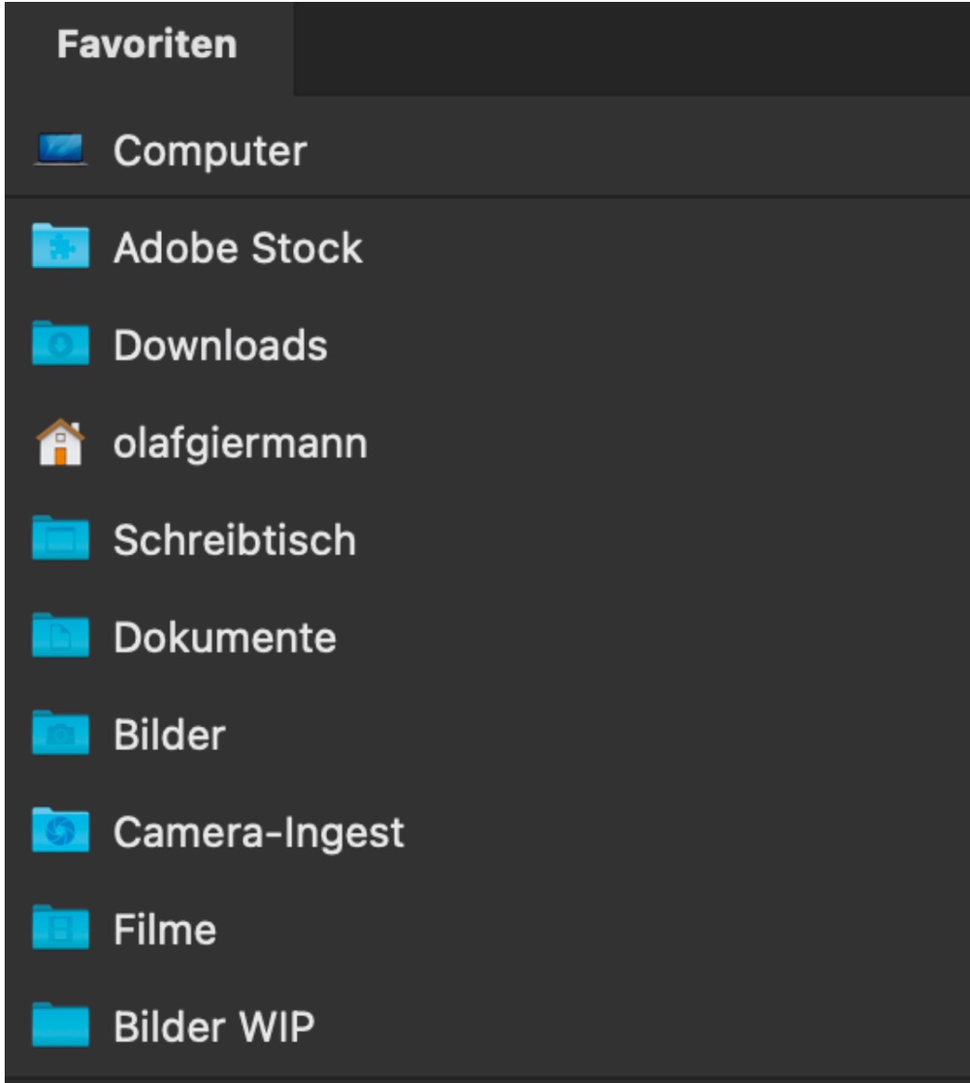Click the house icon for olafgiermann
970x1083 pixels.
[x=60, y=443]
